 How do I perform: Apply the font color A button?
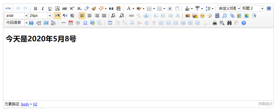coord(129,8)
